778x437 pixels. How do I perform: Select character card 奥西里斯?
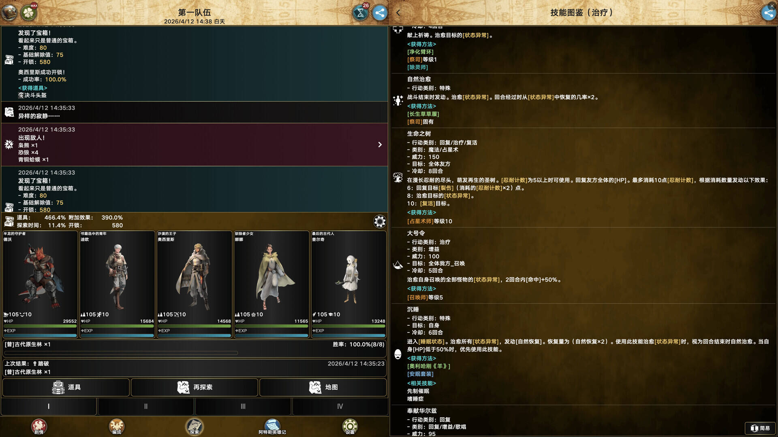coord(194,284)
